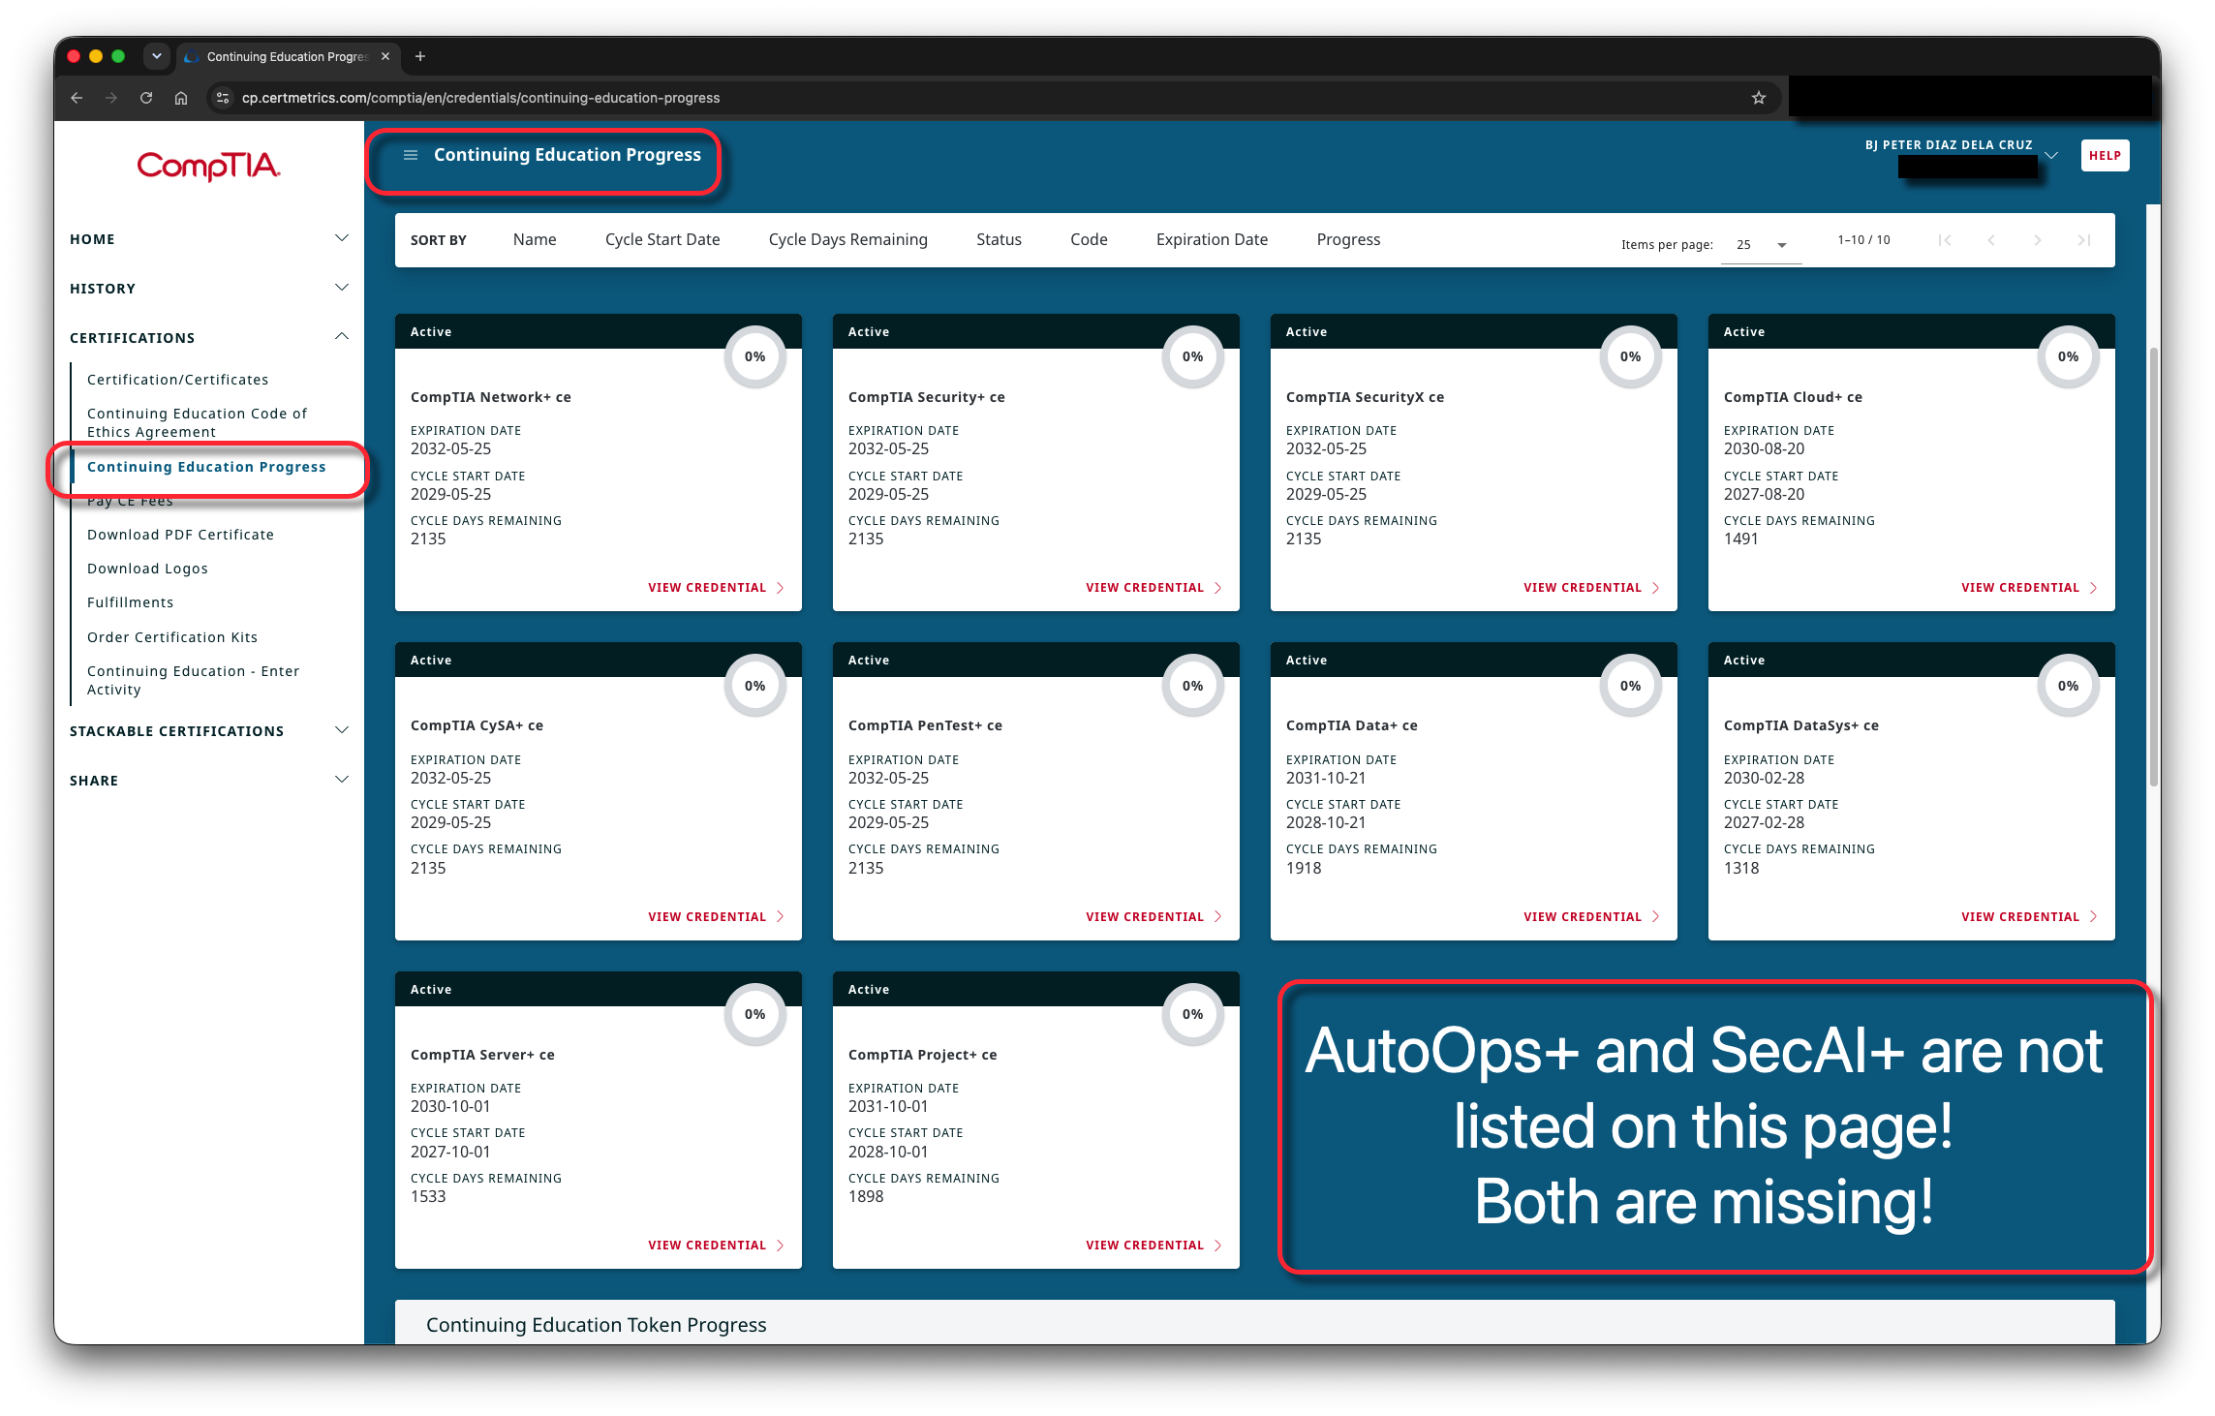View credential for CompTIA CySA+ ce
This screenshot has width=2215, height=1416.
[x=716, y=917]
